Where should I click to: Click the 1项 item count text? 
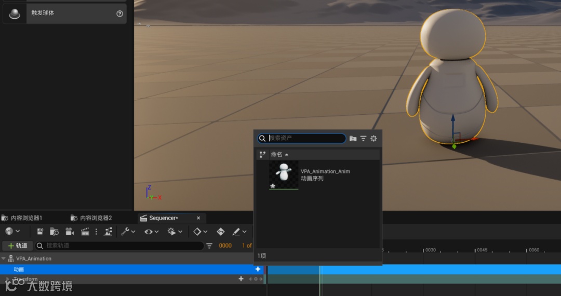pyautogui.click(x=261, y=256)
